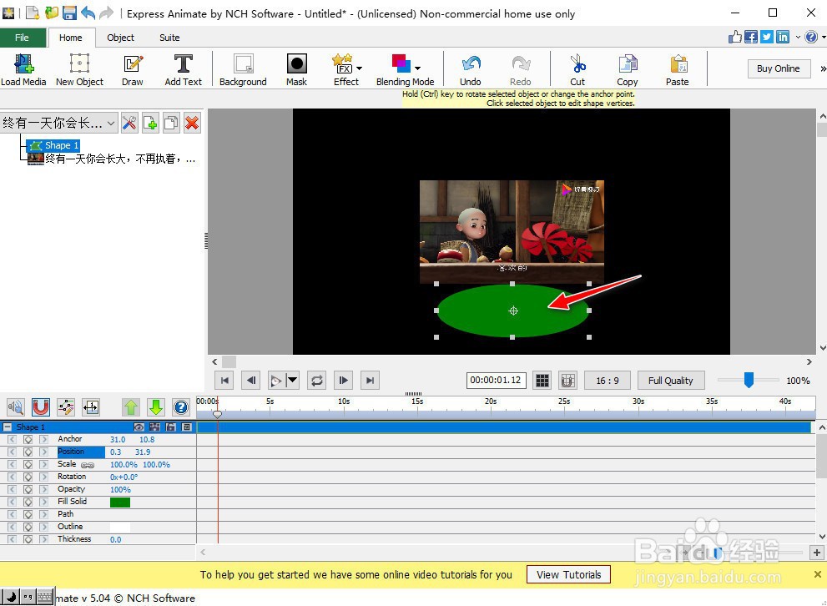
Task: Open the composition selector dropdown
Action: 58,123
